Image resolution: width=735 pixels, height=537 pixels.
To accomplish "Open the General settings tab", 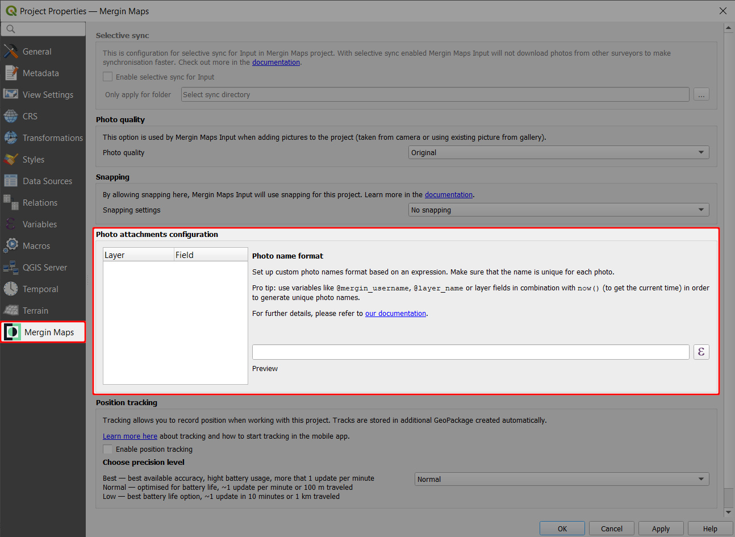I will point(43,51).
